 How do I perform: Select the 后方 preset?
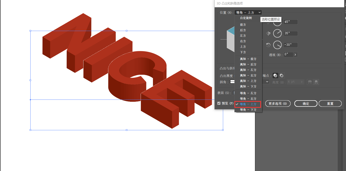pyautogui.click(x=248, y=30)
